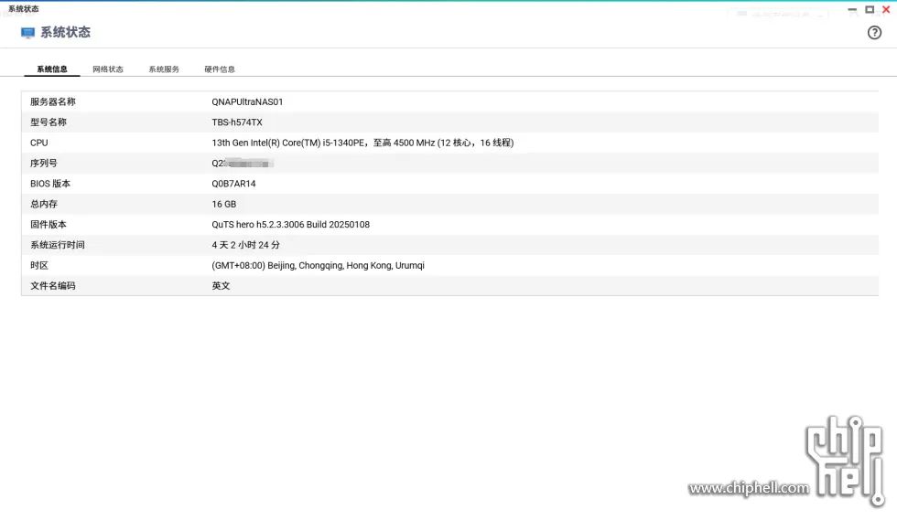This screenshot has width=897, height=520.
Task: Select the CPU value 13th Gen Intel Core i5-1340PE
Action: tap(362, 143)
